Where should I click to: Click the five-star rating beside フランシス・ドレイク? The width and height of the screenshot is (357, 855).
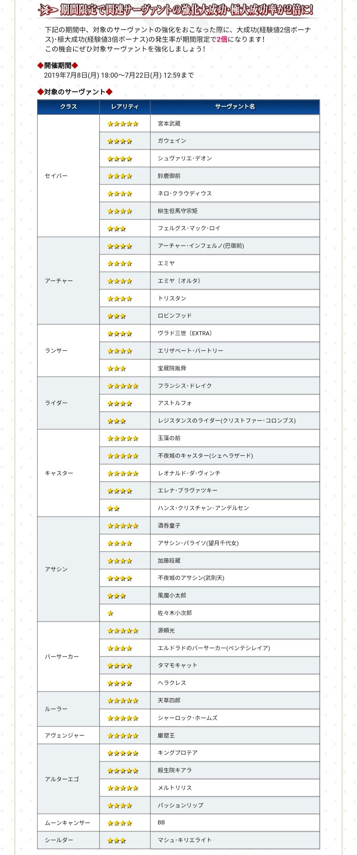123,386
